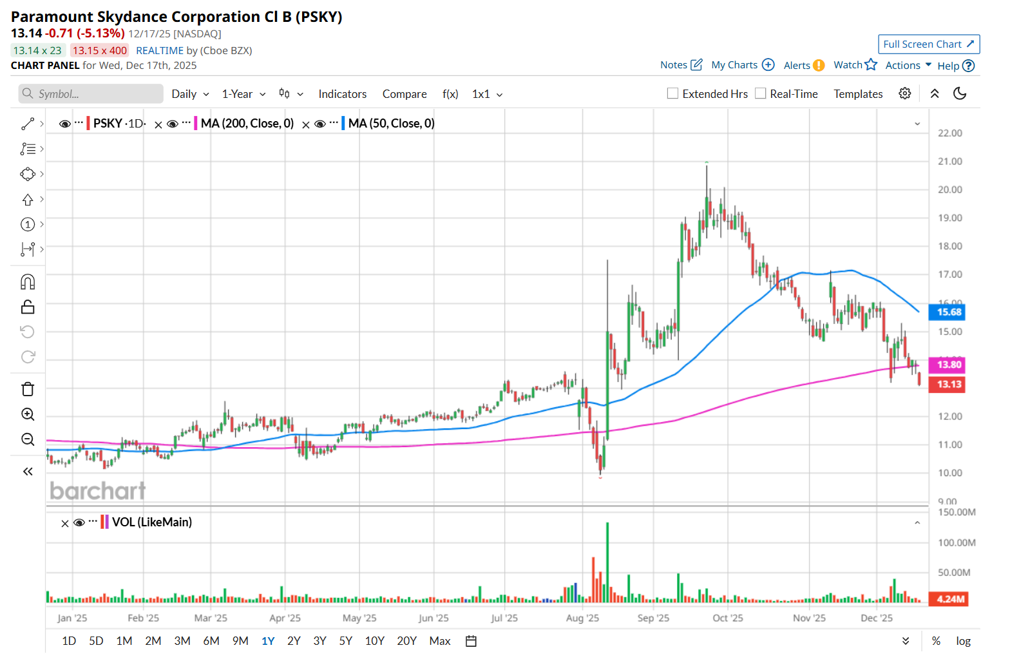
Task: Open the Templates menu
Action: pos(858,94)
